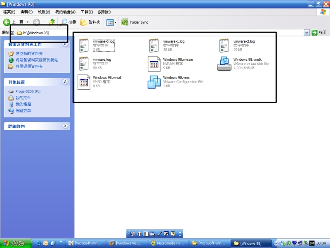Click the 00:34 taskbar clock
The height and width of the screenshot is (248, 330).
click(x=321, y=243)
